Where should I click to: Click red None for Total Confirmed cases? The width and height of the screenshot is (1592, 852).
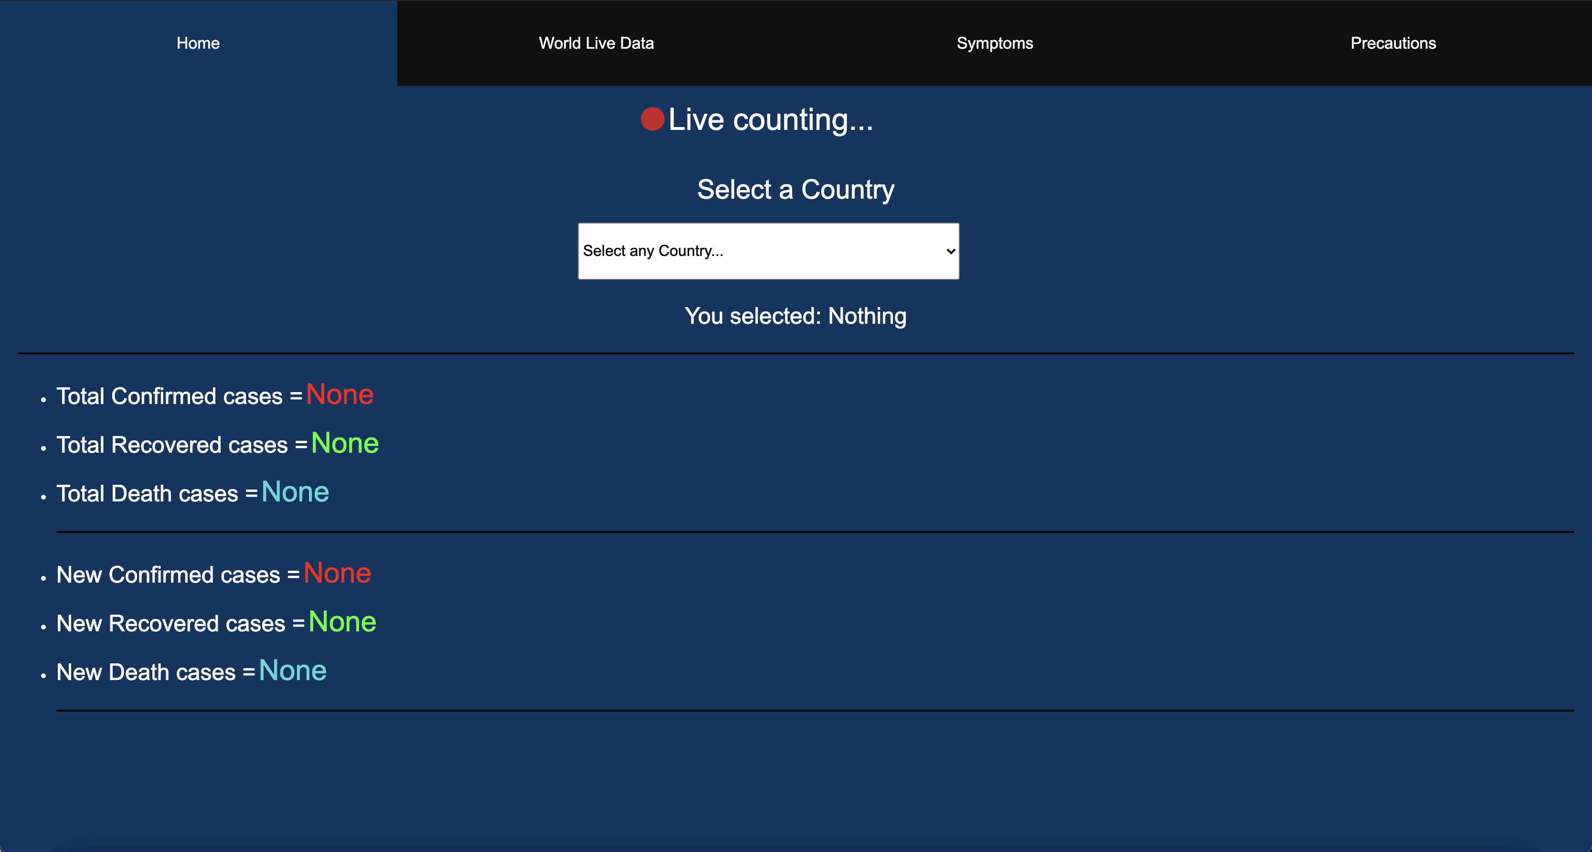340,394
